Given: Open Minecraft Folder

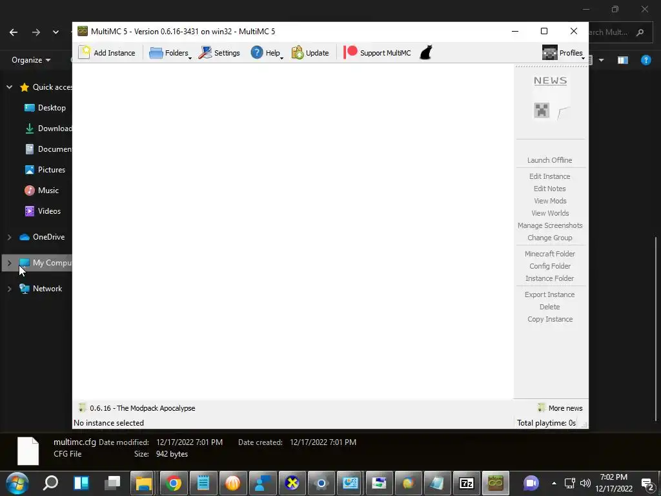Looking at the screenshot, I should coord(549,254).
